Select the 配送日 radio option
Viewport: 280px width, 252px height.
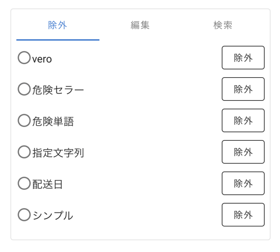pyautogui.click(x=24, y=183)
